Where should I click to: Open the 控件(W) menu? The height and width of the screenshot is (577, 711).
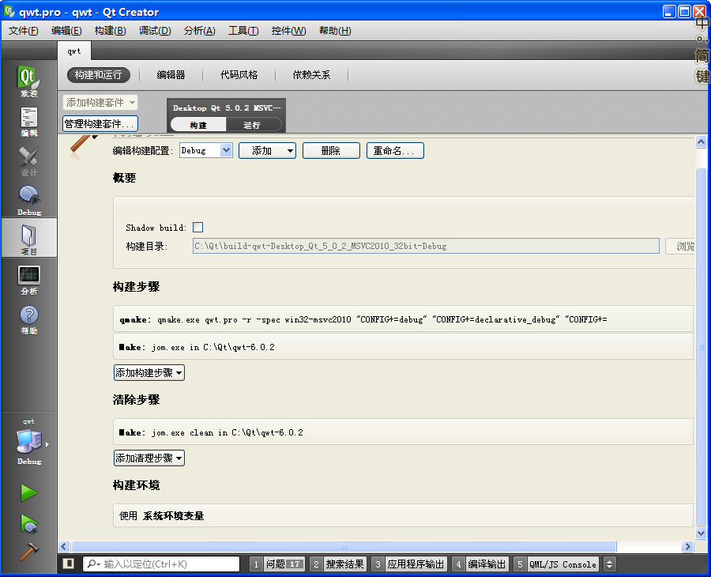click(x=289, y=31)
